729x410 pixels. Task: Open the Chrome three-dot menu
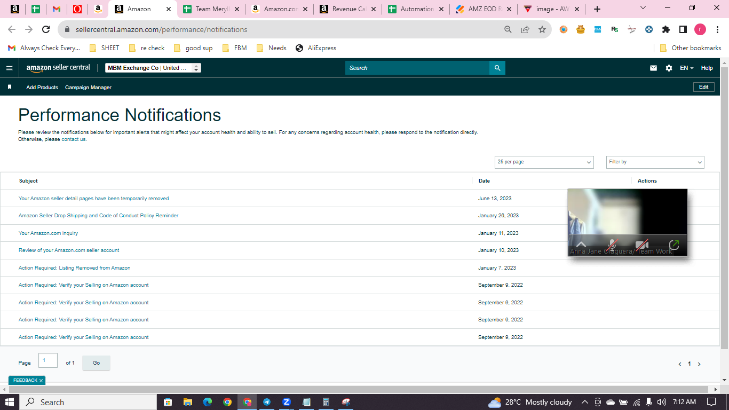click(x=717, y=30)
